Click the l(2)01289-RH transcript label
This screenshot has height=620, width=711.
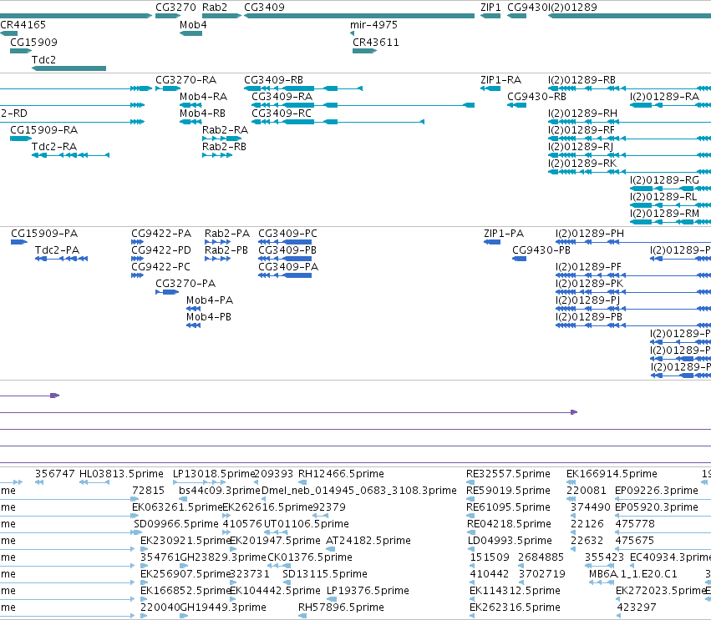point(582,113)
